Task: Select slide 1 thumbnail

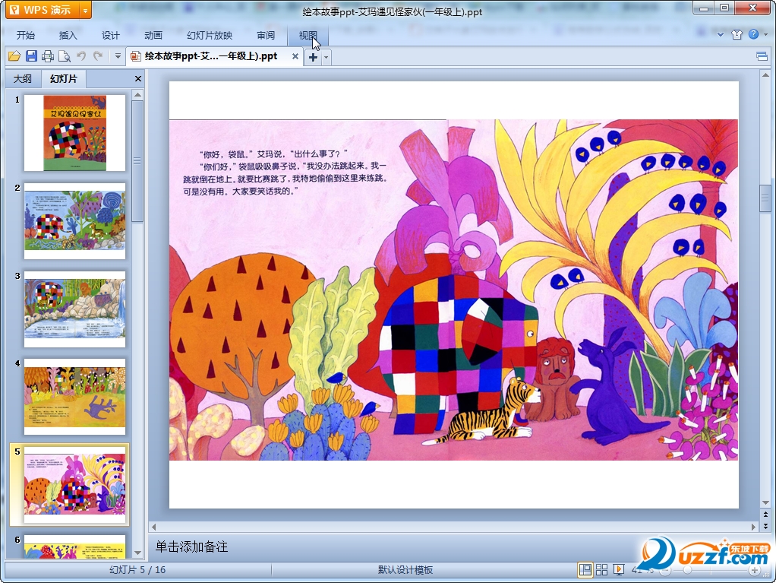Action: pyautogui.click(x=74, y=133)
